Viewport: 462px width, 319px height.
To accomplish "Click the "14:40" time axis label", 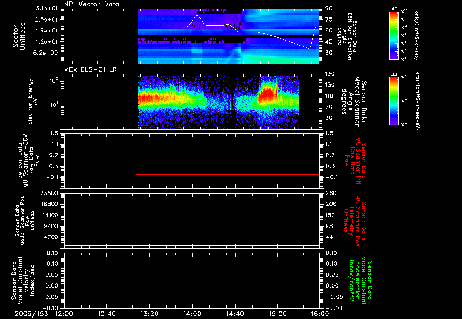I will pos(235,314).
